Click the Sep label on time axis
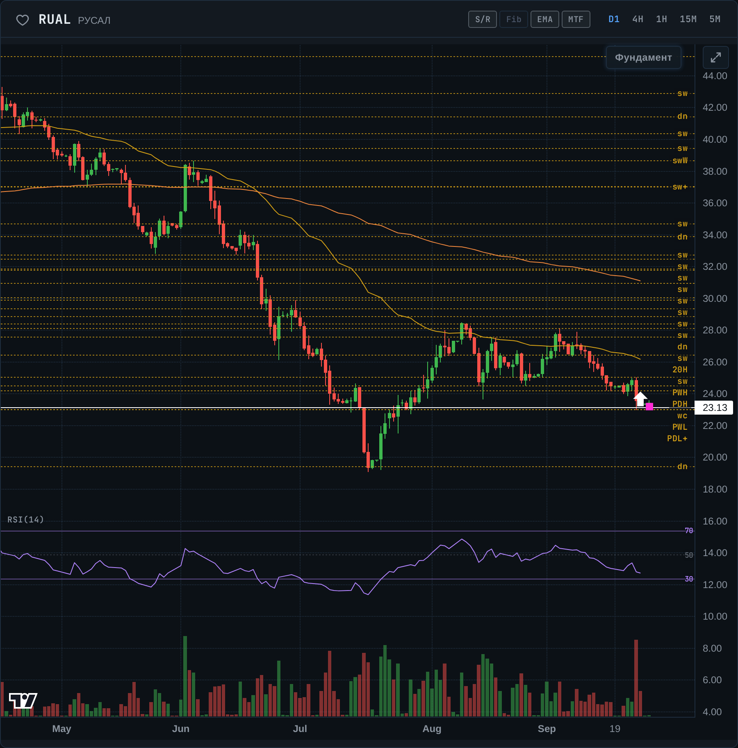The image size is (738, 748). click(x=547, y=729)
